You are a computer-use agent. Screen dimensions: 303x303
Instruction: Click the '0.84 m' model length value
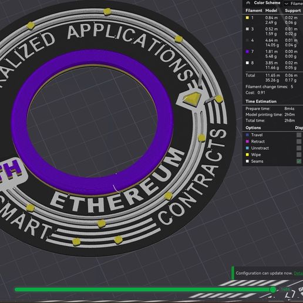point(271,18)
